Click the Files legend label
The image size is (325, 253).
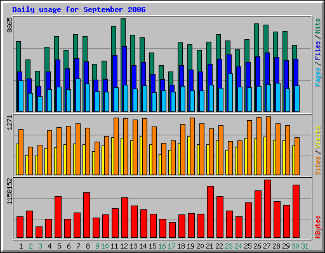tap(317, 51)
